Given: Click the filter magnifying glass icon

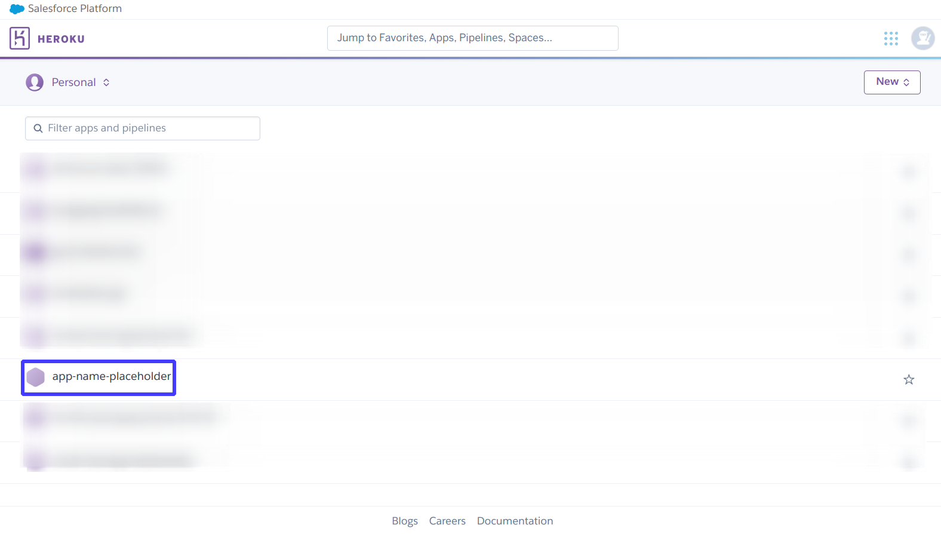Looking at the screenshot, I should point(38,128).
